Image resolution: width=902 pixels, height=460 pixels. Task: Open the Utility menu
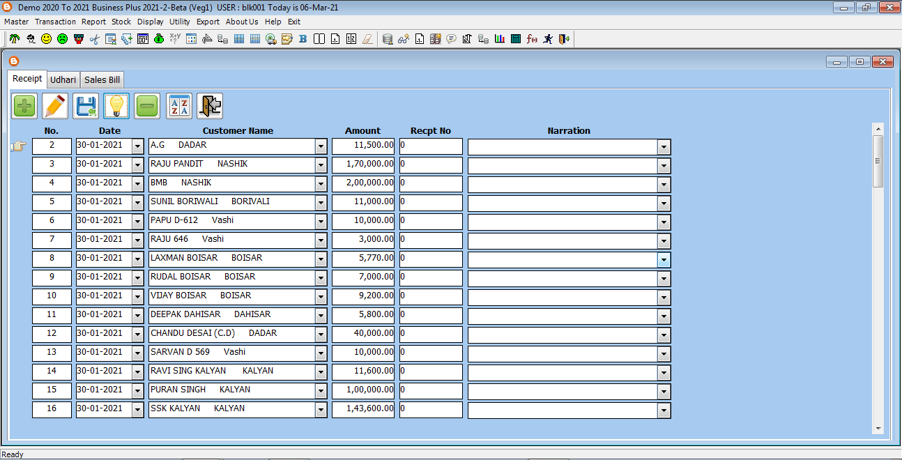coord(179,22)
